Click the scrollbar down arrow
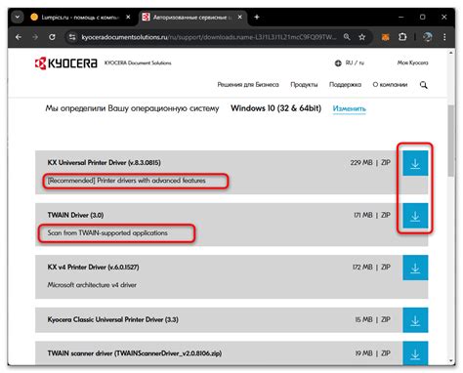This screenshot has width=463, height=373. [451, 361]
